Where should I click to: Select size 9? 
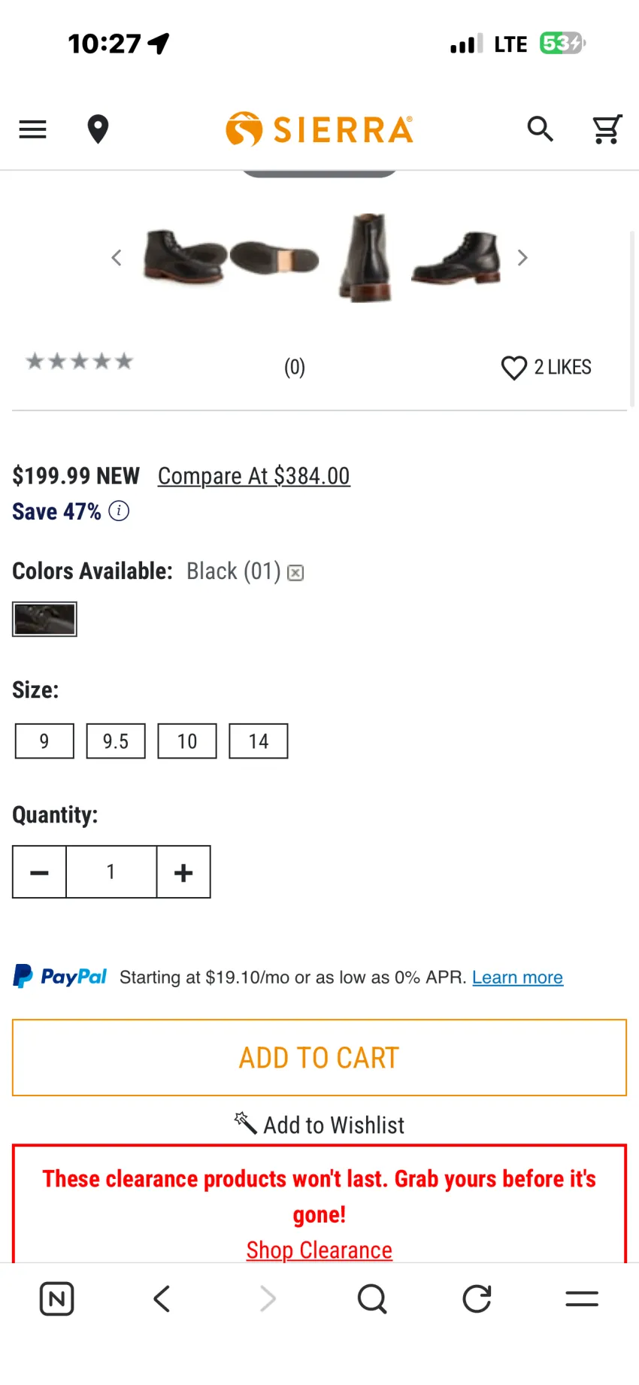click(44, 741)
